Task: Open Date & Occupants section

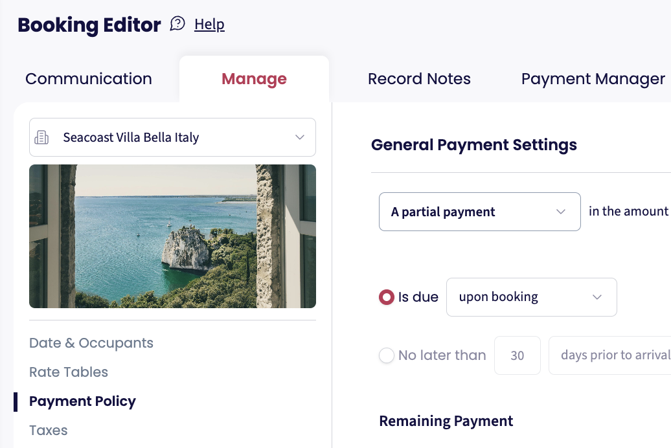Action: [91, 342]
